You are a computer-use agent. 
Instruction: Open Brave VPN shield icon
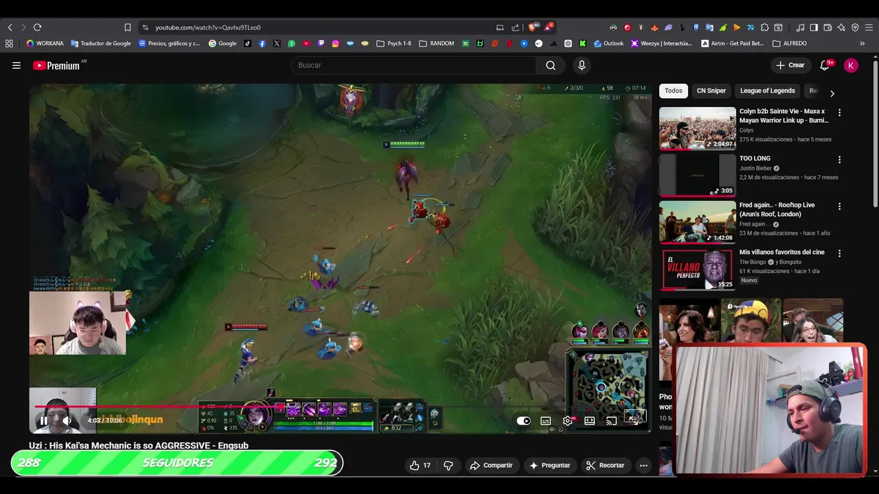(x=855, y=27)
